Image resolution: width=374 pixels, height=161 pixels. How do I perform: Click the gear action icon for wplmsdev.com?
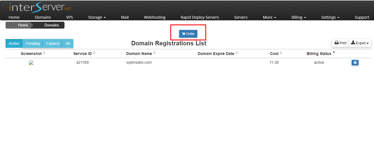[x=355, y=62]
